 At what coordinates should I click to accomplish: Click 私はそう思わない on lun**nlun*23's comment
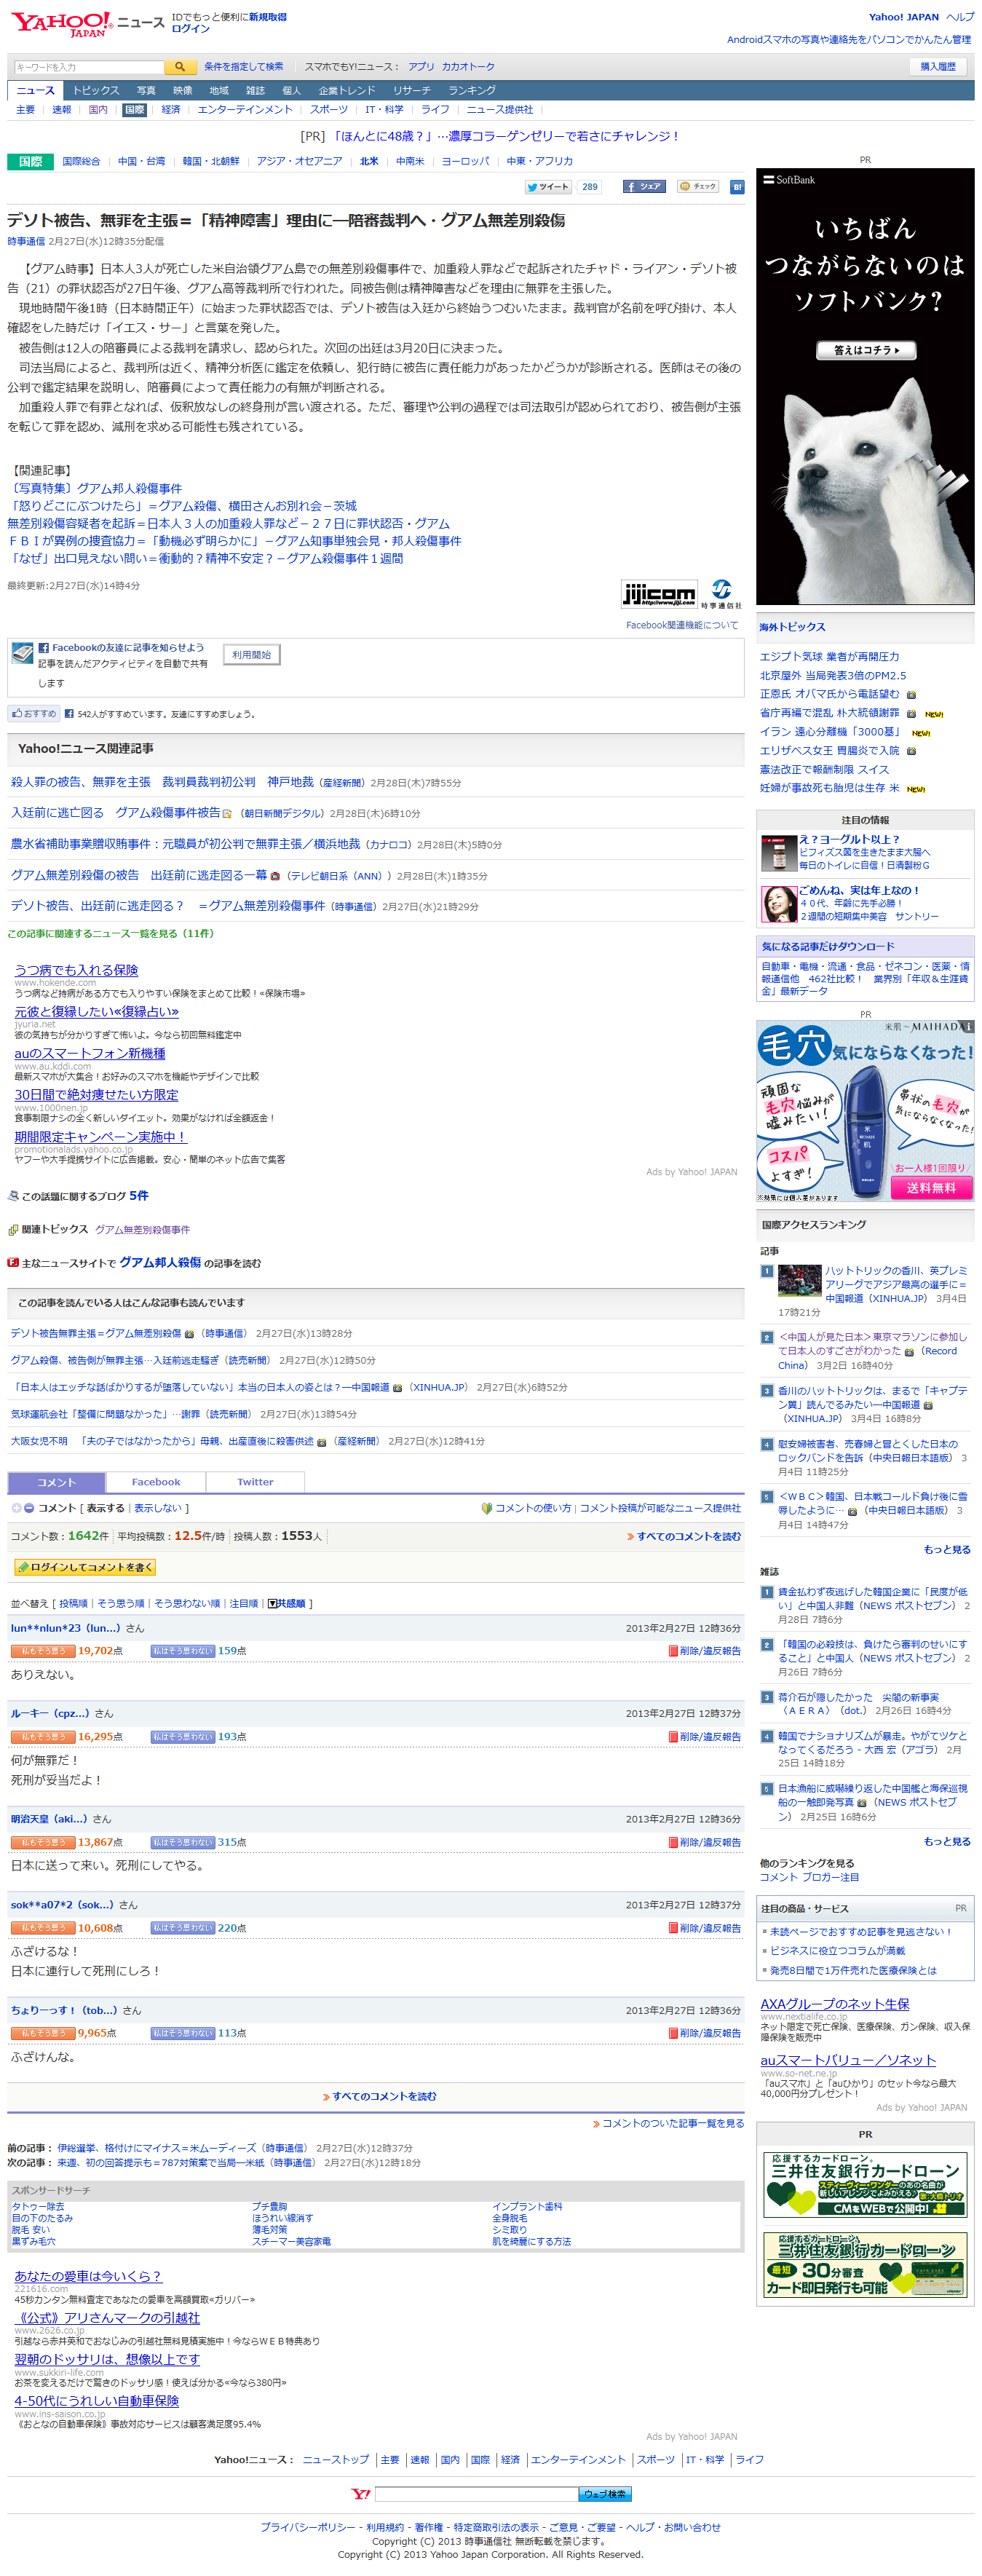coord(183,1651)
